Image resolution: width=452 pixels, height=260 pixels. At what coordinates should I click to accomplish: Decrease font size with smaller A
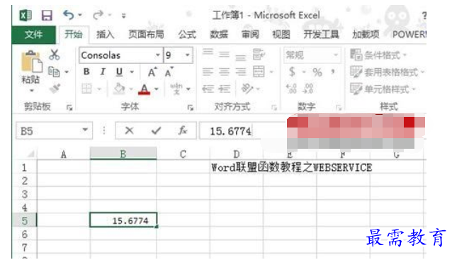[x=169, y=72]
